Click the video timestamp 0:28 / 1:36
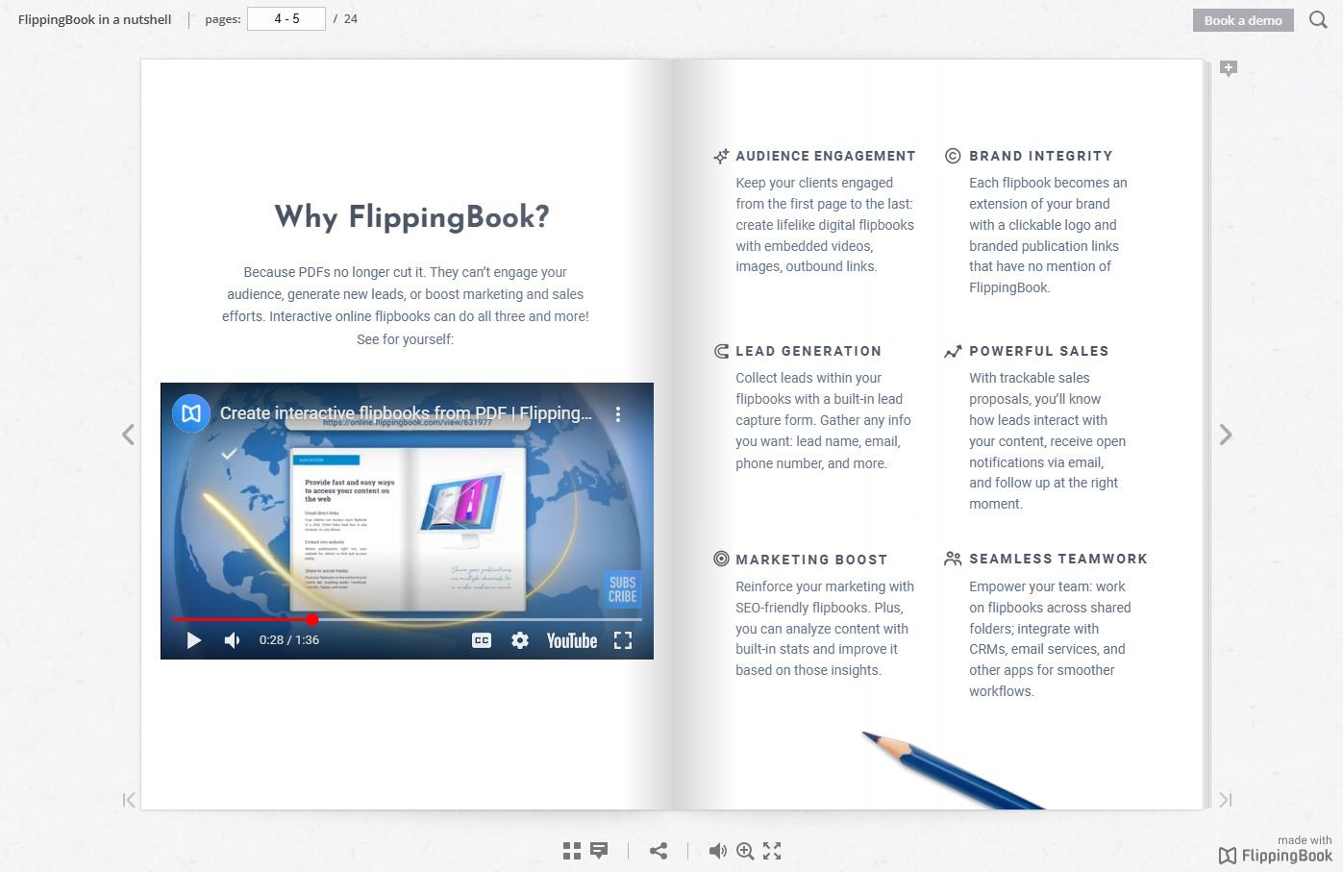The width and height of the screenshot is (1343, 872). click(289, 640)
